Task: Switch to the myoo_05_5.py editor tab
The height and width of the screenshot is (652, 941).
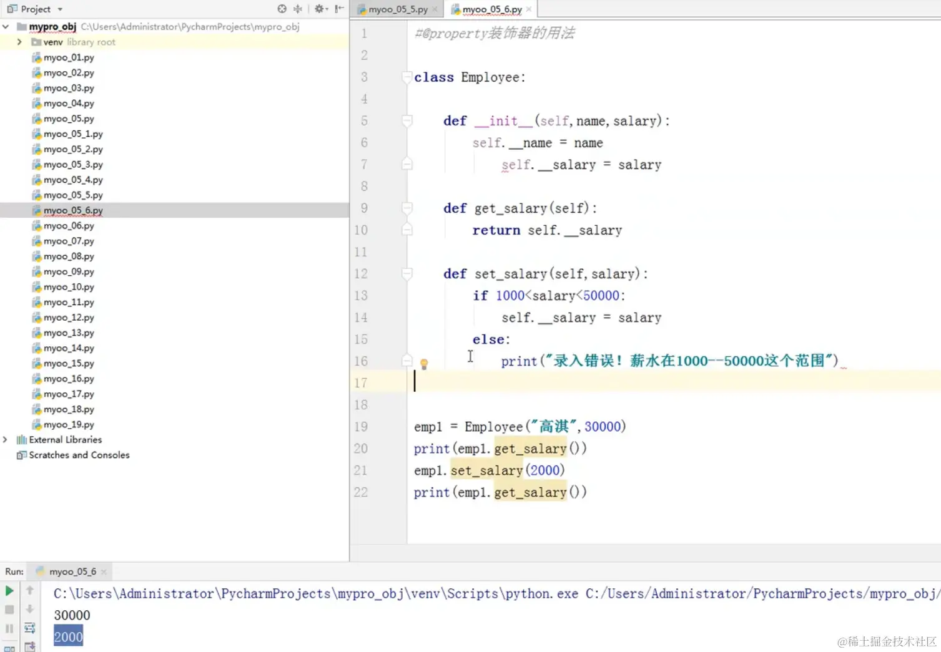Action: (397, 9)
